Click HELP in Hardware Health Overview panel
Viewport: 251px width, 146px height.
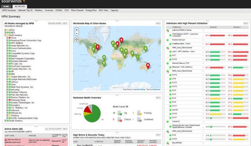click(158, 98)
